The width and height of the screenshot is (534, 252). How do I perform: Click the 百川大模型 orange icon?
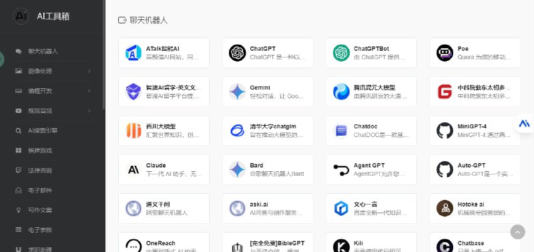coord(133,130)
